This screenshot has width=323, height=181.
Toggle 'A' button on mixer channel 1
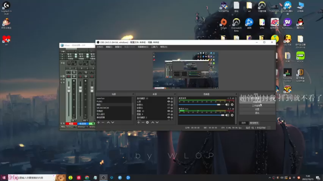coord(69,72)
